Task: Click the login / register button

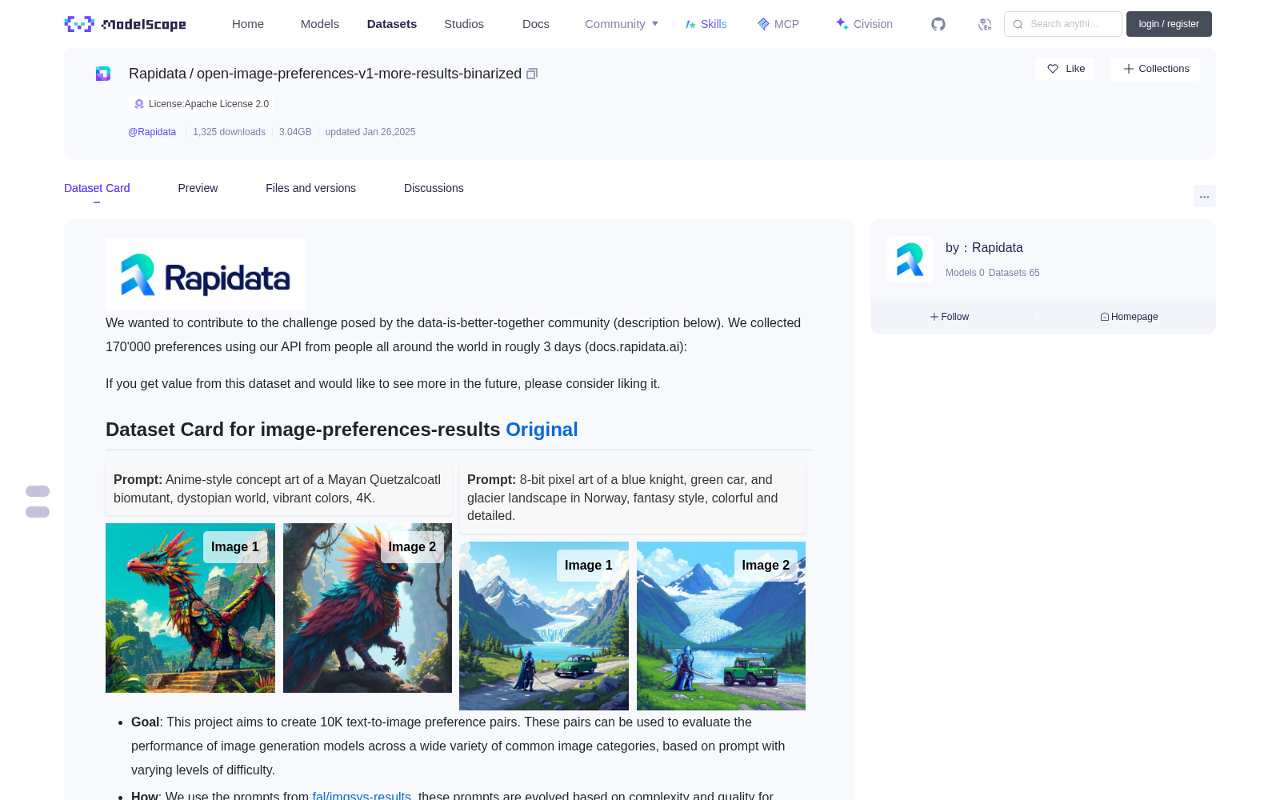Action: 1169,24
